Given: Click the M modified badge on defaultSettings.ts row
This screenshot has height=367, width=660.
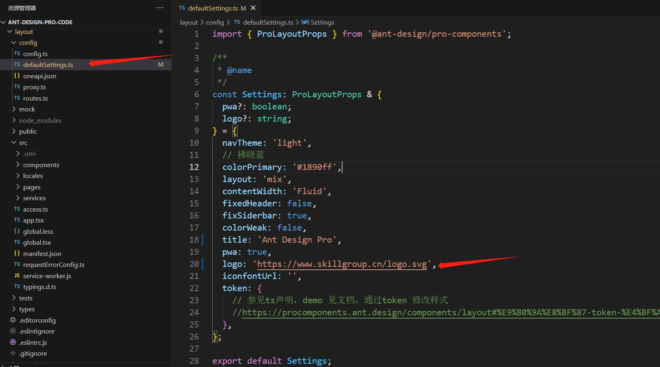Looking at the screenshot, I should pos(161,65).
